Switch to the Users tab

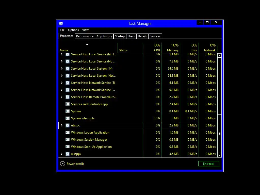point(131,36)
